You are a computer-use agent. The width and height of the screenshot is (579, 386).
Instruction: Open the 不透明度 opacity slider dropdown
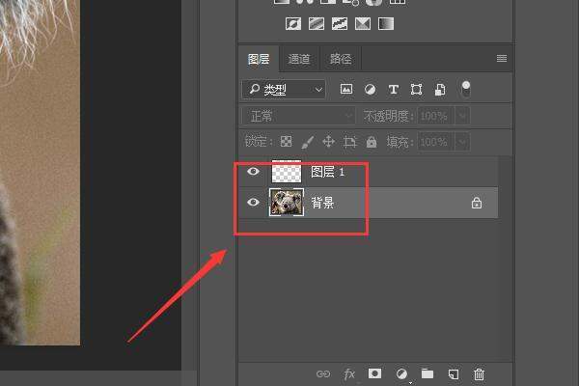(462, 116)
